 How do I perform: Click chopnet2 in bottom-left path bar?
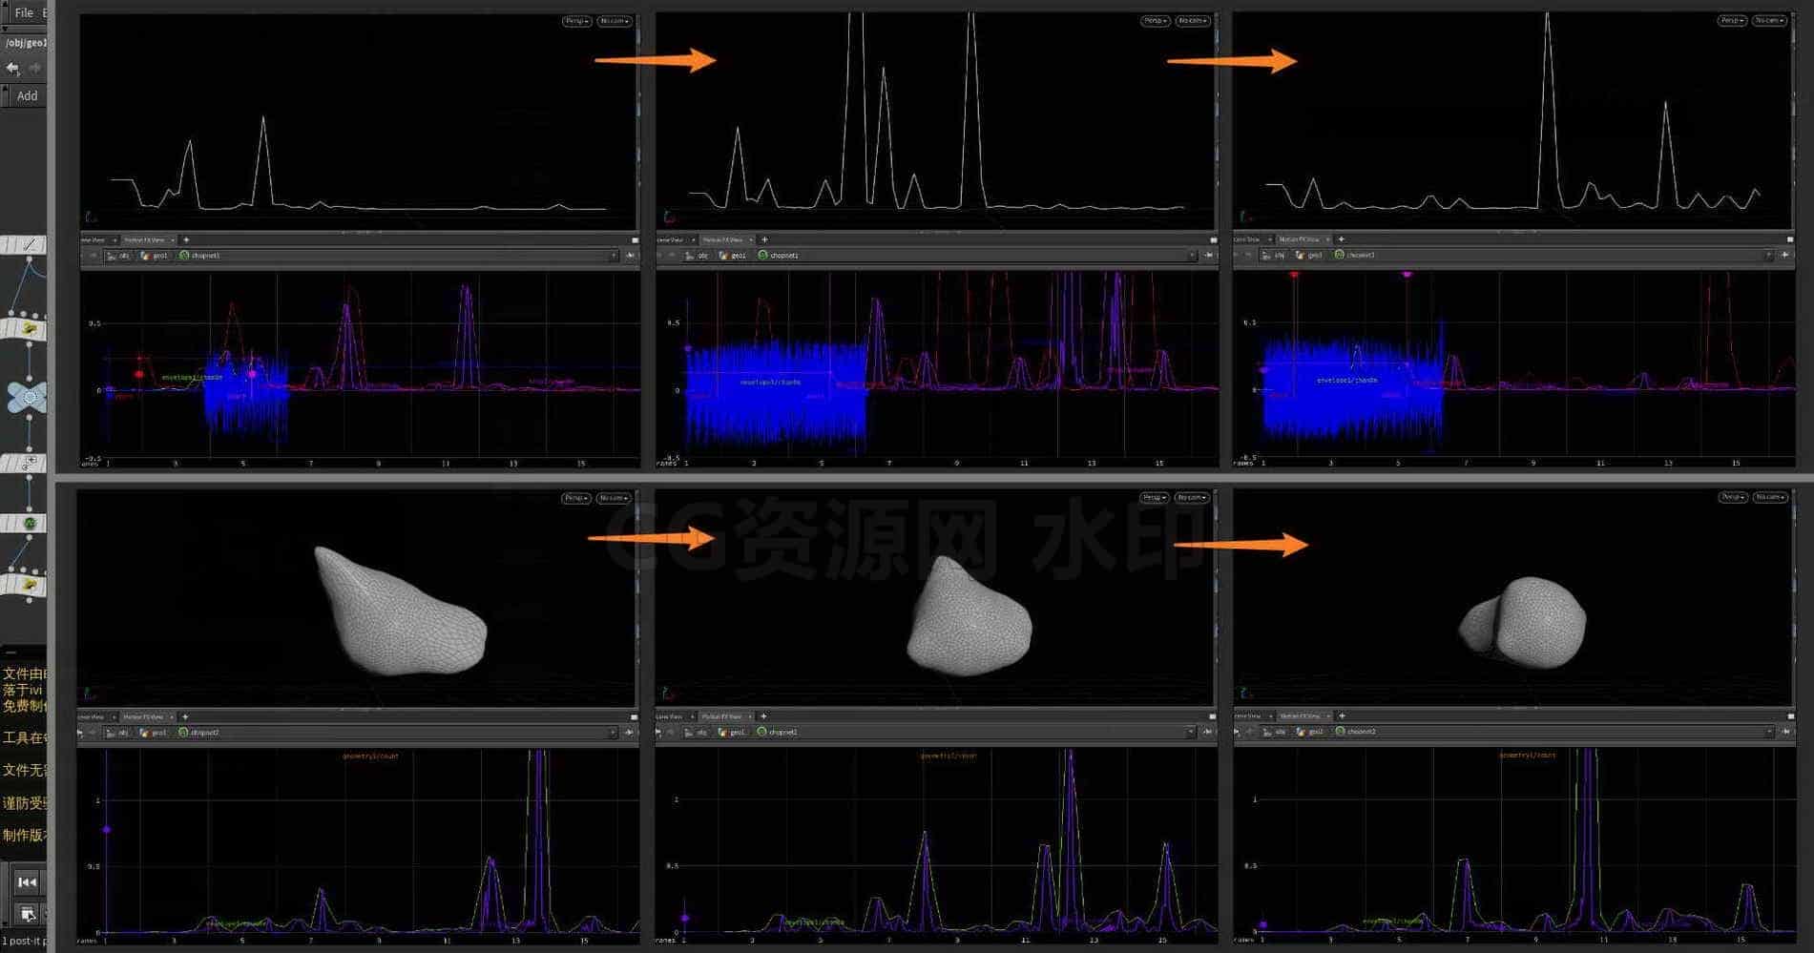tap(198, 733)
